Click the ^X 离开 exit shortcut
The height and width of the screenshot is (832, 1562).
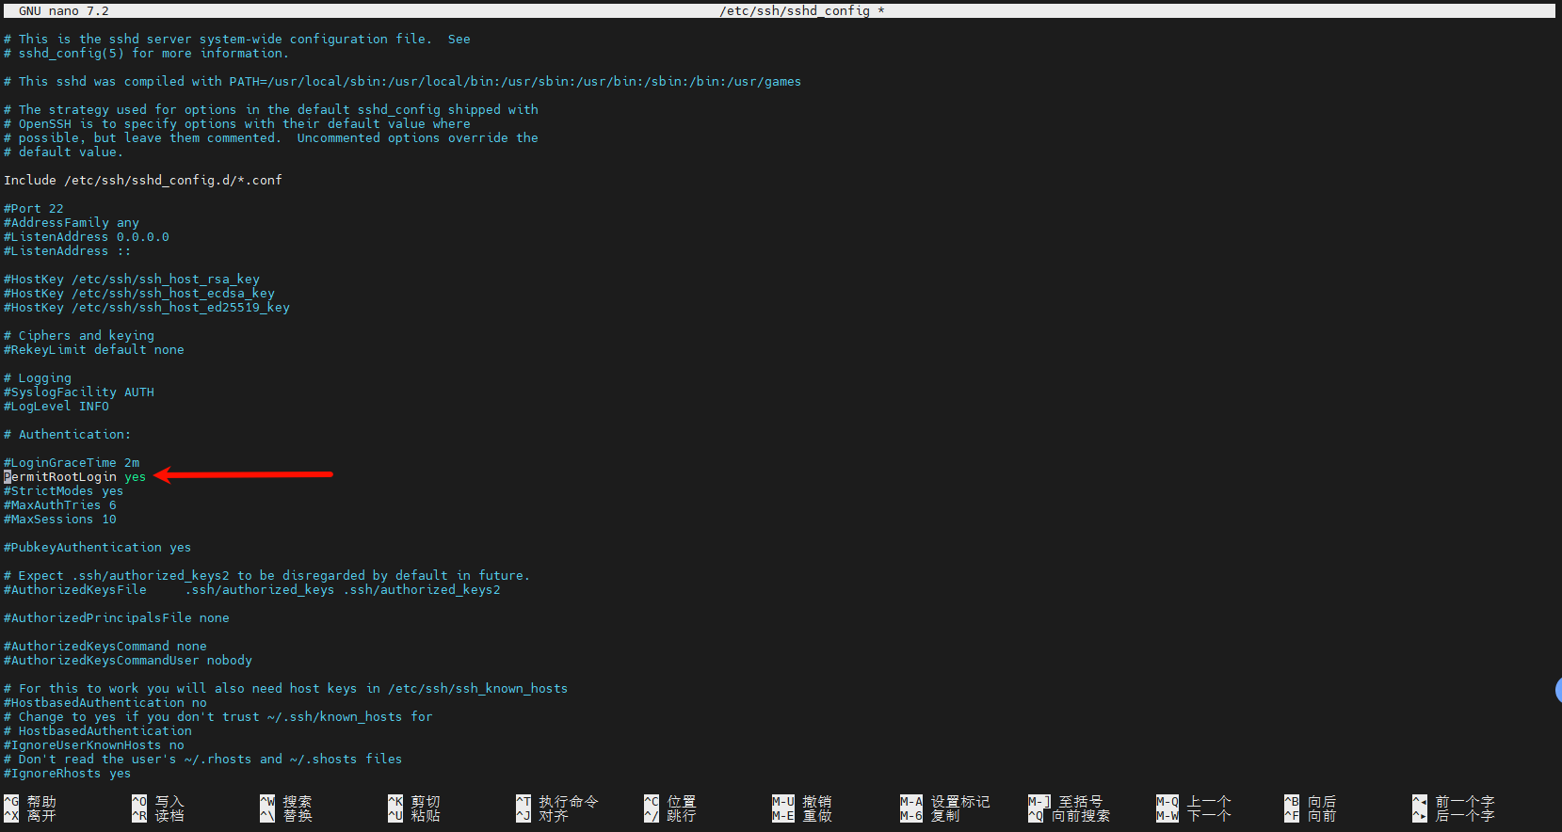(x=30, y=816)
